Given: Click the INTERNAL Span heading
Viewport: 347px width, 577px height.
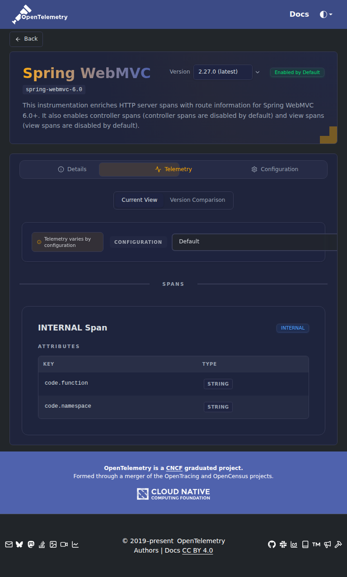Looking at the screenshot, I should click(x=73, y=328).
